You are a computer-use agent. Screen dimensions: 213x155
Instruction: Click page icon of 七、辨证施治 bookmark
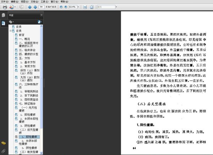tap(16, 103)
